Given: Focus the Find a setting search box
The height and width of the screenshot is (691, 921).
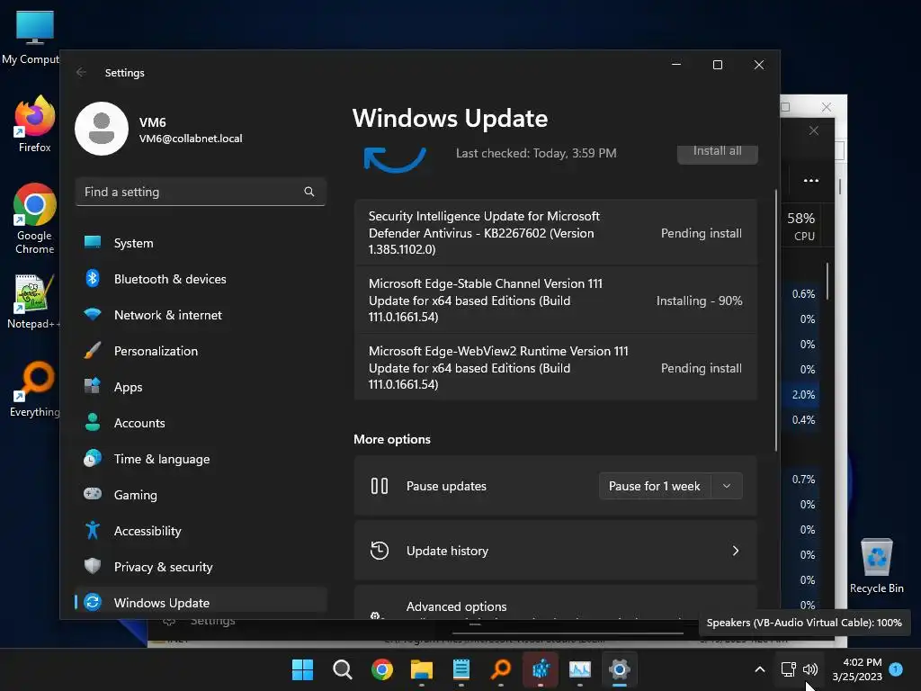Looking at the screenshot, I should (x=201, y=192).
